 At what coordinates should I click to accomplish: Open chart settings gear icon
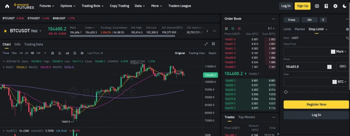[82, 53]
